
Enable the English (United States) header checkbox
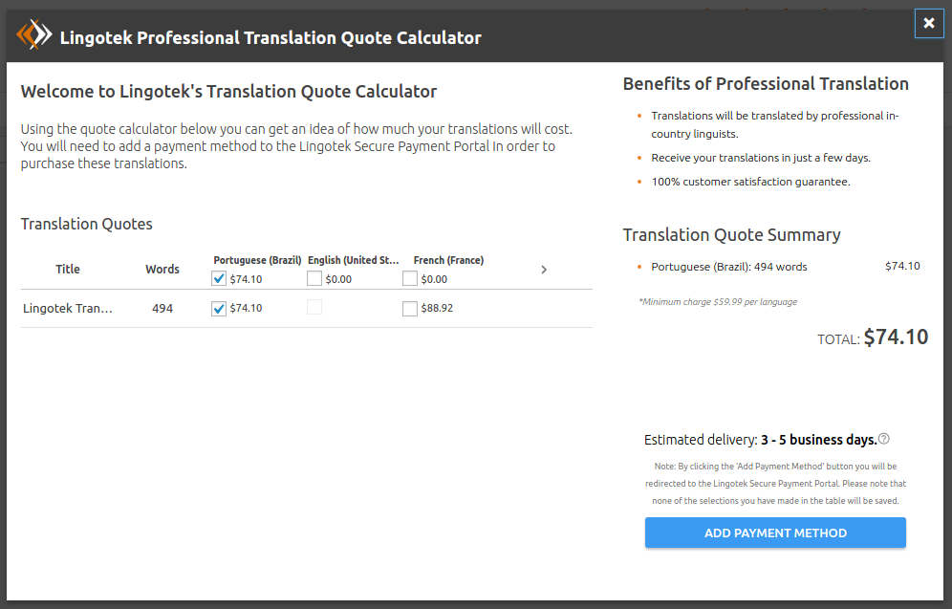[314, 279]
